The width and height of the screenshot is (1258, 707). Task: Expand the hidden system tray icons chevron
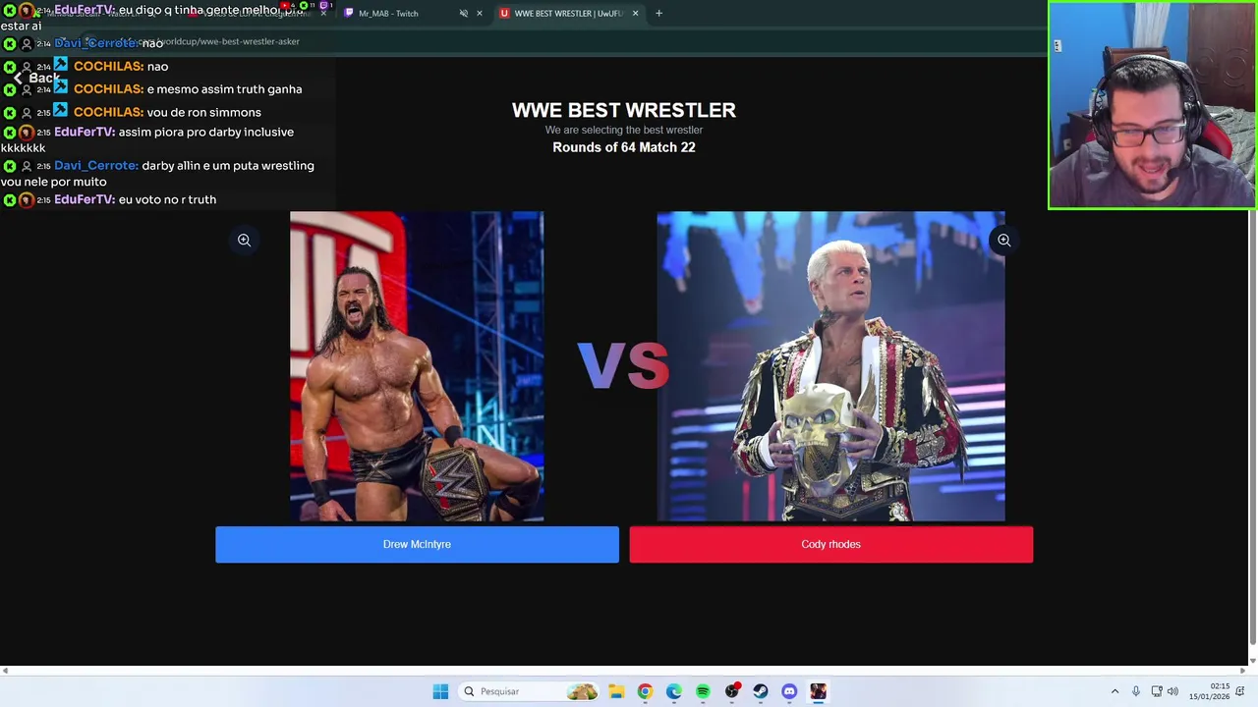[x=1115, y=691]
